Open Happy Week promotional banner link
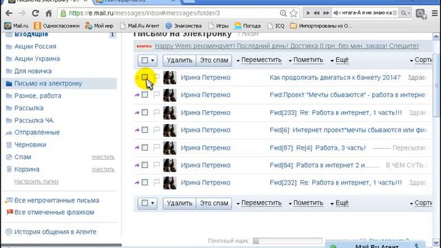The height and width of the screenshot is (248, 441). coord(287,46)
